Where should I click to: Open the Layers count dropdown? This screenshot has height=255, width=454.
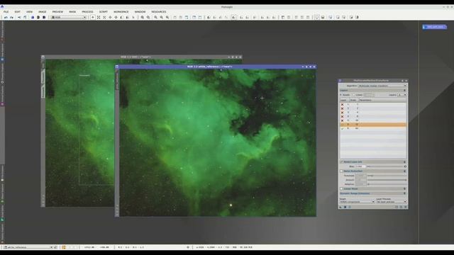tap(402, 95)
